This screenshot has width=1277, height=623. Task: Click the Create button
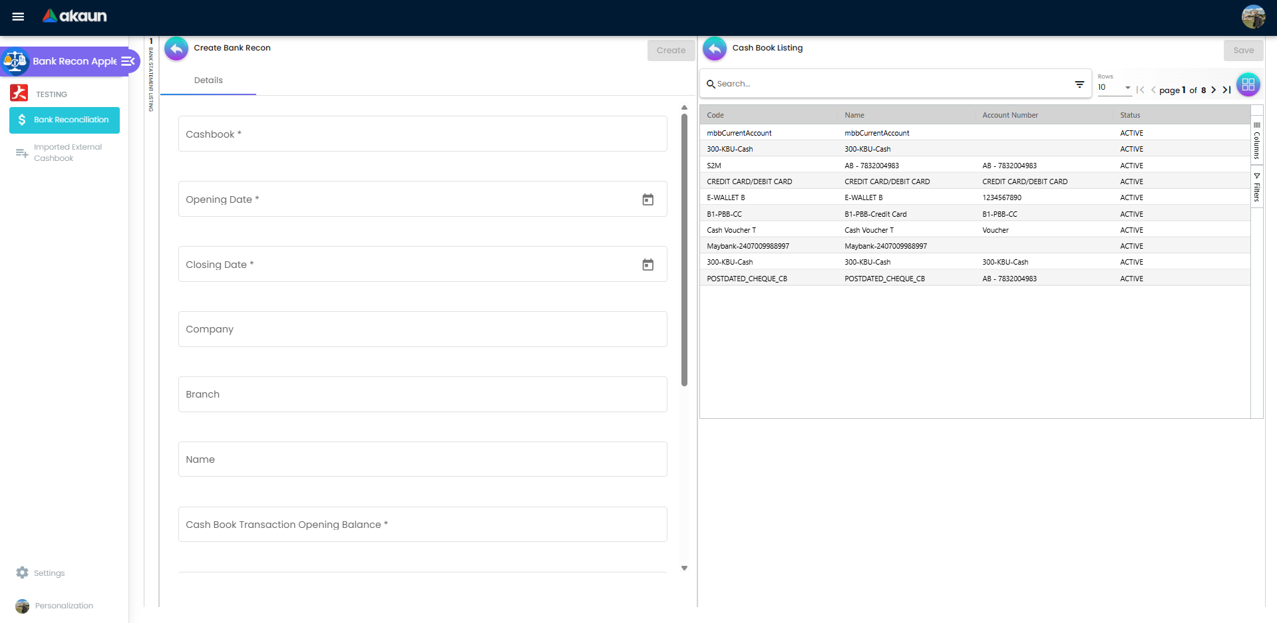pos(670,50)
